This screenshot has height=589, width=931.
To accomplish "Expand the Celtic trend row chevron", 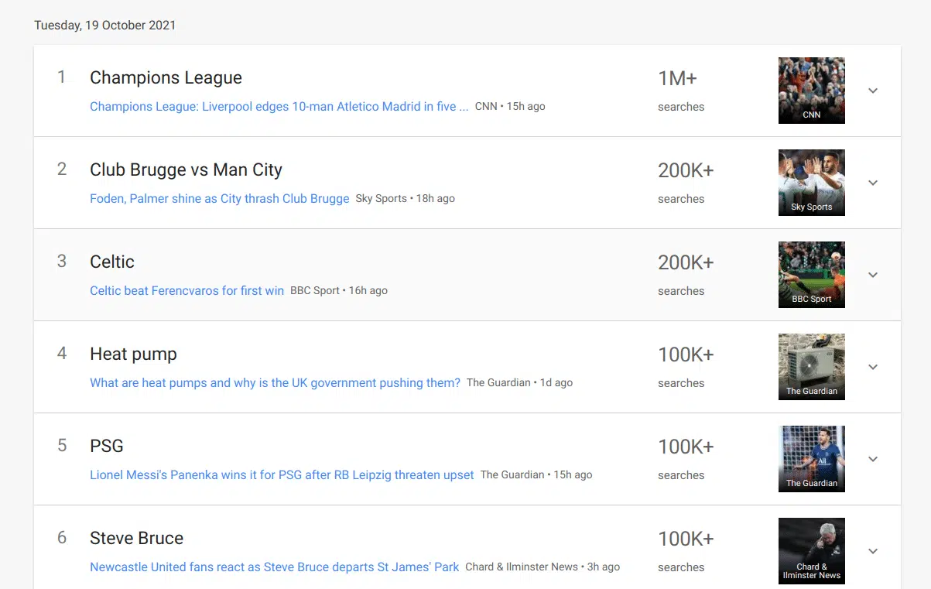I will (x=873, y=275).
